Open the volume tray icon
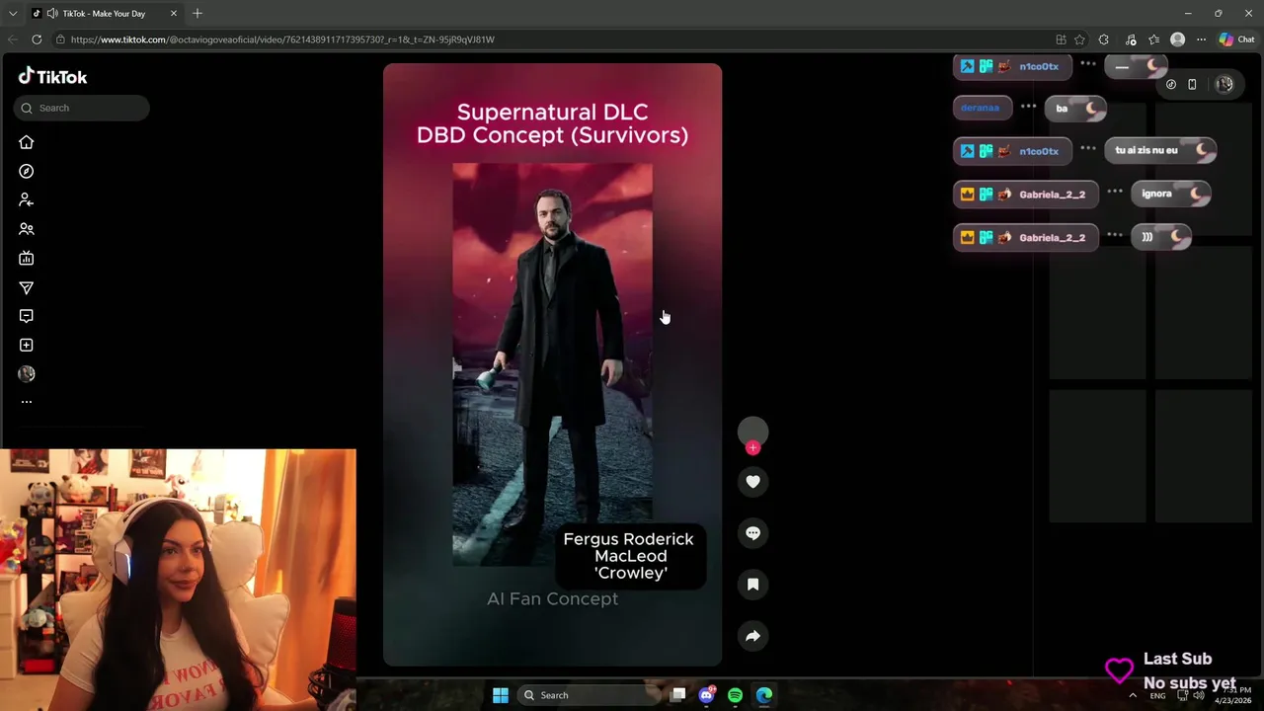 coord(1199,695)
